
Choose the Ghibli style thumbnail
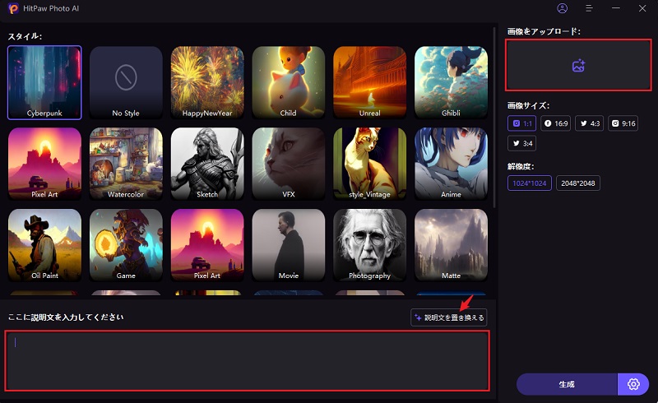[451, 83]
